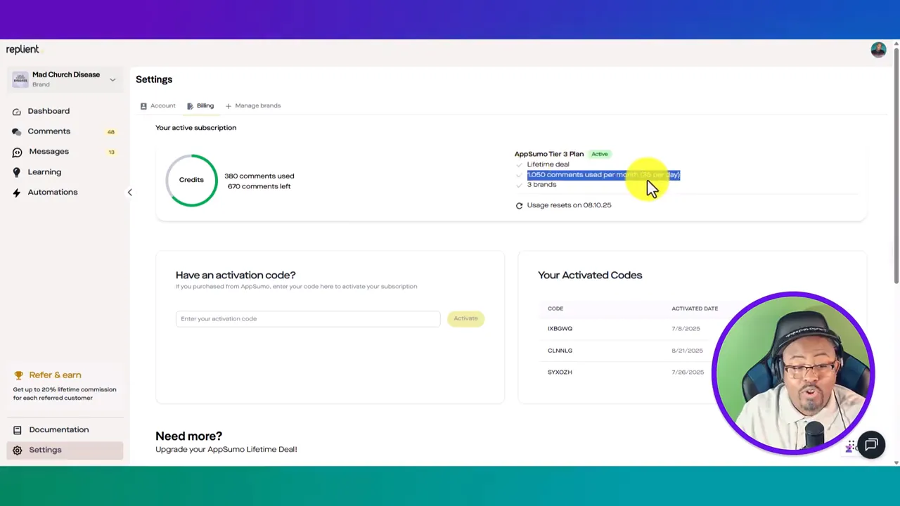Click the Billing tab document icon

(190, 106)
